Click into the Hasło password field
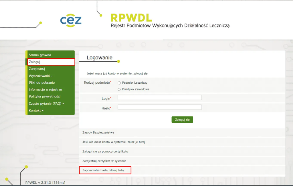The height and width of the screenshot is (186, 293). tap(159, 107)
